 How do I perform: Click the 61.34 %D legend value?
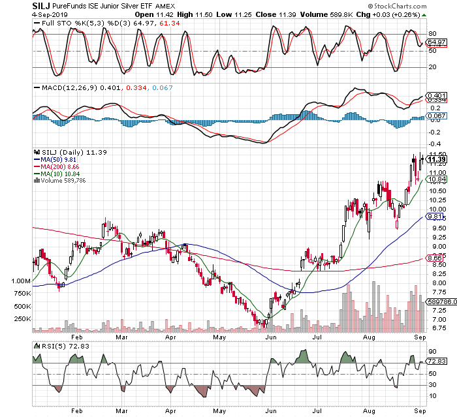(x=170, y=23)
